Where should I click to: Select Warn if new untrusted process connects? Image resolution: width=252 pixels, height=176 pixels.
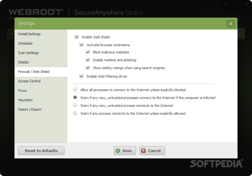(x=75, y=105)
